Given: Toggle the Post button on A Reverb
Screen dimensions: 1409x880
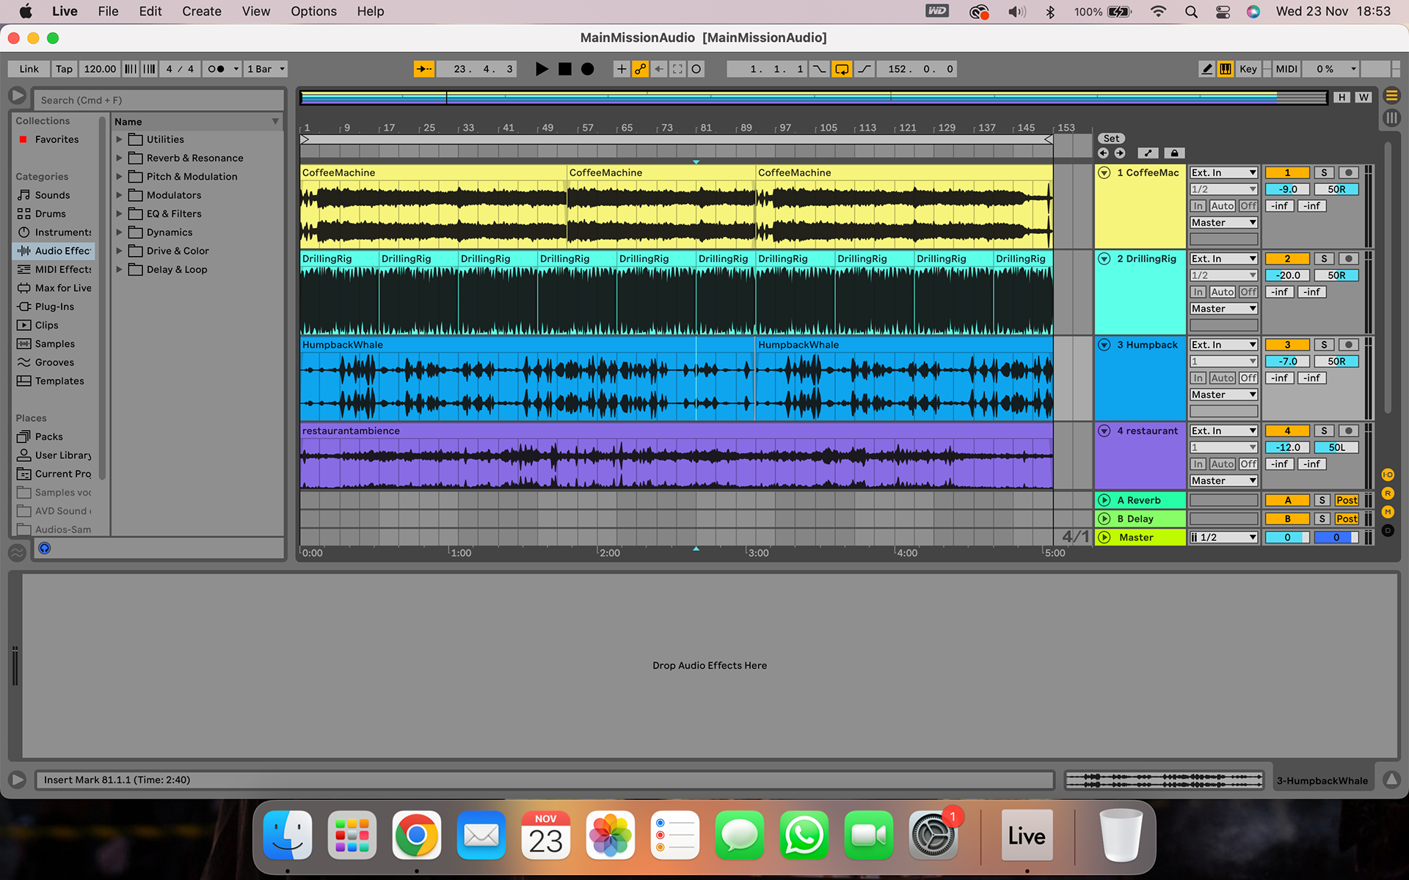Looking at the screenshot, I should pos(1347,500).
